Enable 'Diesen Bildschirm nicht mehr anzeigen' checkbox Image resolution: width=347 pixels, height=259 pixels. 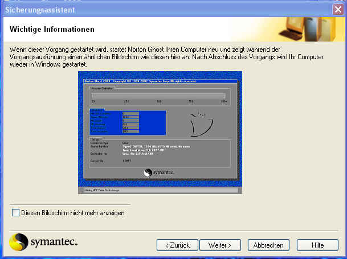tap(15, 213)
